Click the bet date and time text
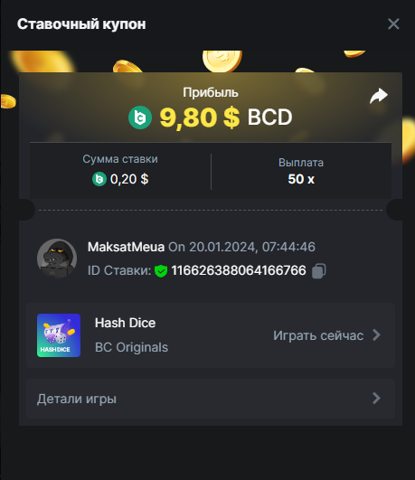The image size is (415, 480). 241,247
